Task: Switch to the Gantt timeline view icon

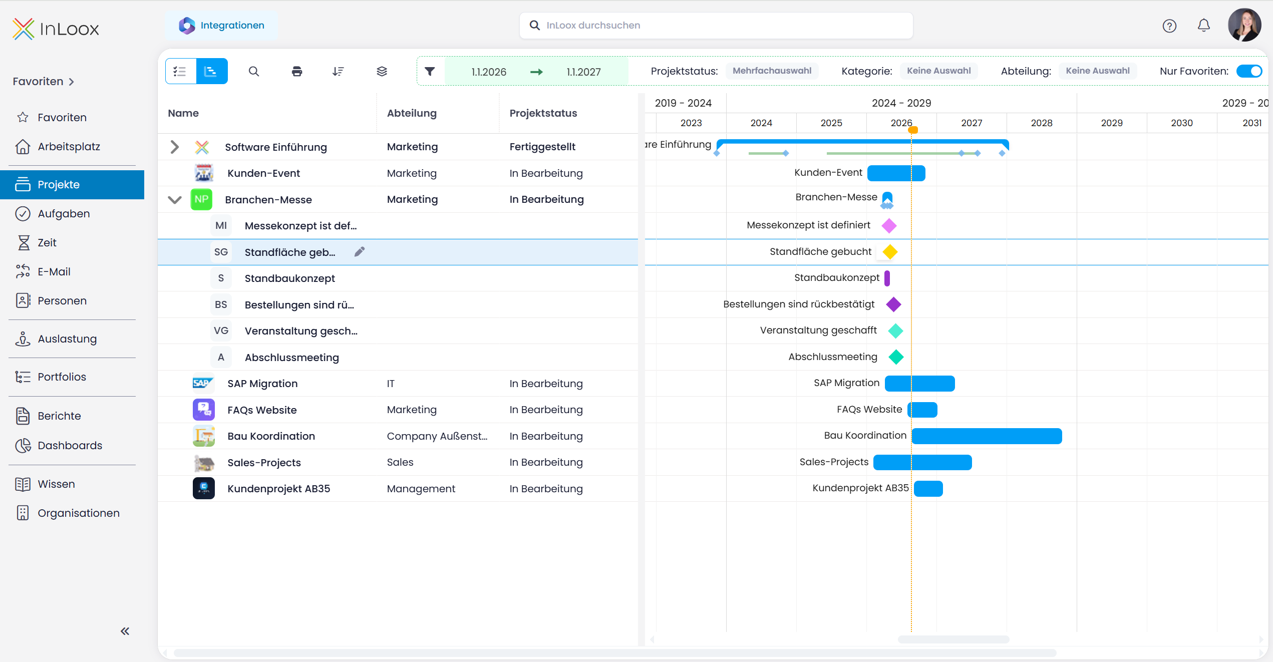Action: pos(211,71)
